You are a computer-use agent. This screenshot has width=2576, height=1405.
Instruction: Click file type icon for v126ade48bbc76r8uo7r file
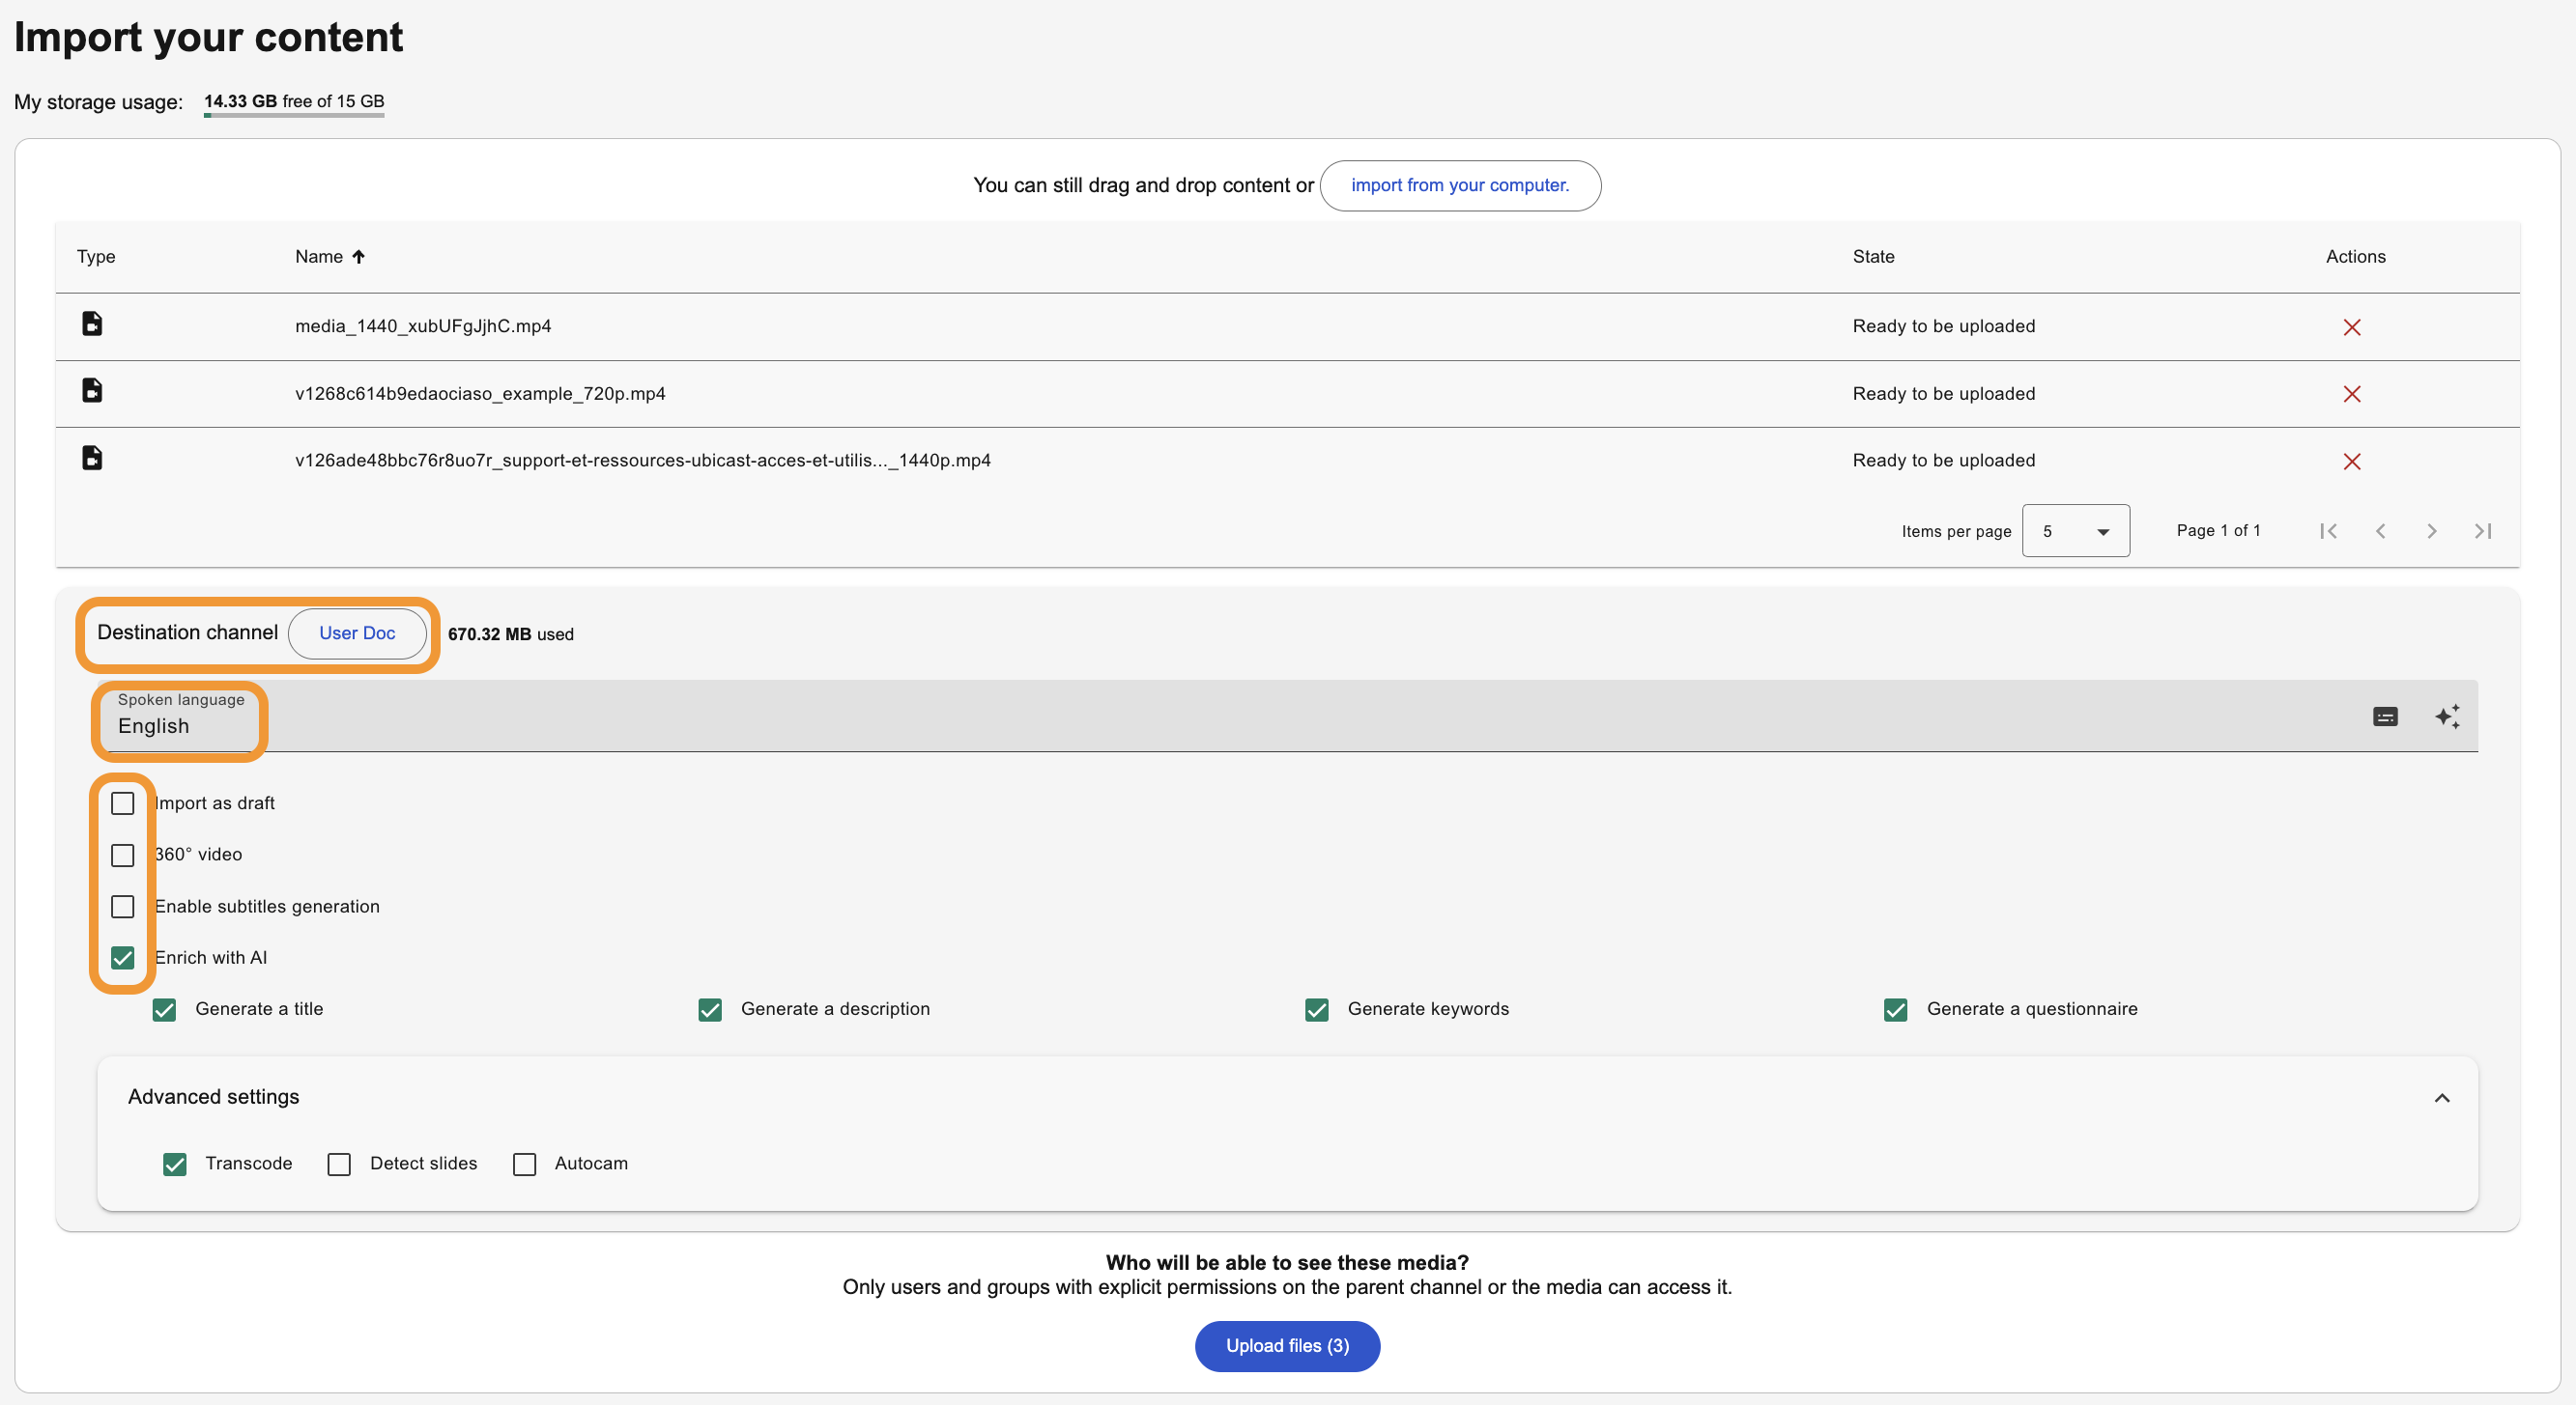[x=92, y=458]
